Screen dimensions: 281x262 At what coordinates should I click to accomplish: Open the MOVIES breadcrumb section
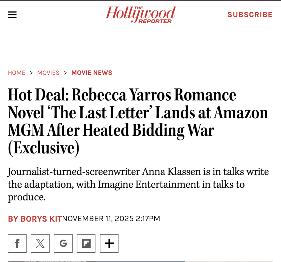[48, 73]
